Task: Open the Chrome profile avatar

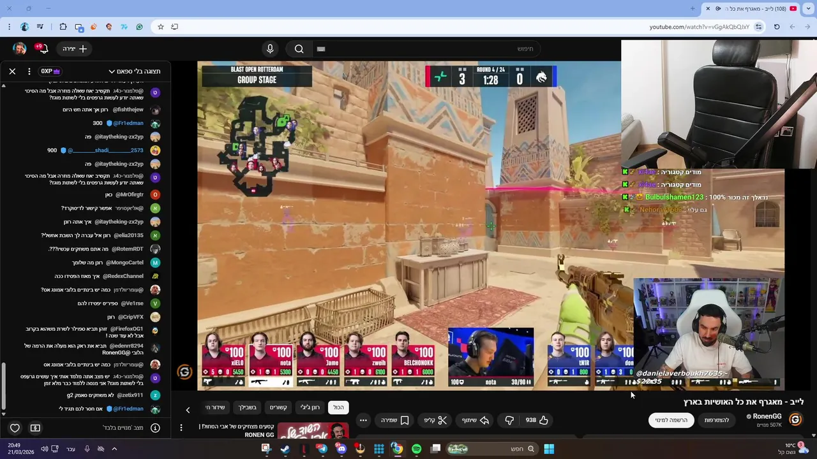Action: 24,27
